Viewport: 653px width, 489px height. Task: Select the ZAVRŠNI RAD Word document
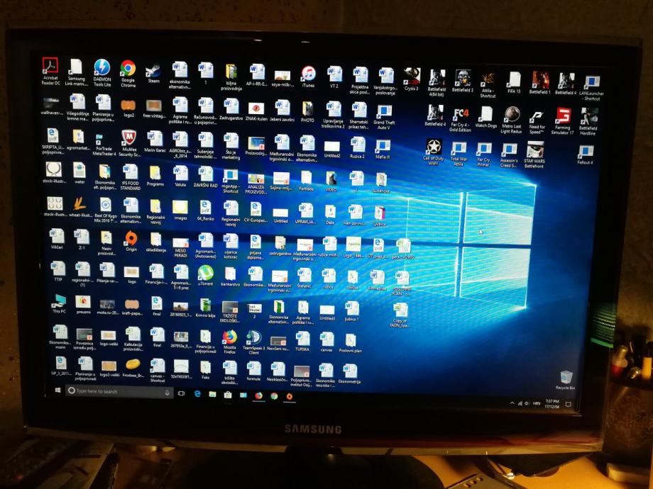click(205, 176)
